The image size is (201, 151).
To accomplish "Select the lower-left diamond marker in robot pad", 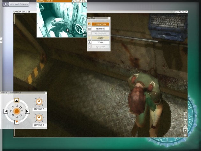I will (13, 115).
